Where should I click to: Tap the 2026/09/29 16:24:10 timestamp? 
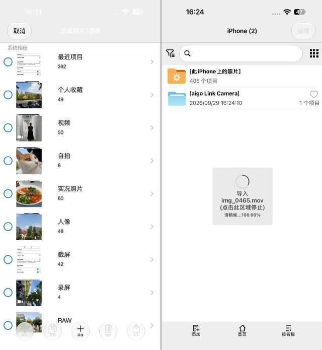(x=216, y=103)
